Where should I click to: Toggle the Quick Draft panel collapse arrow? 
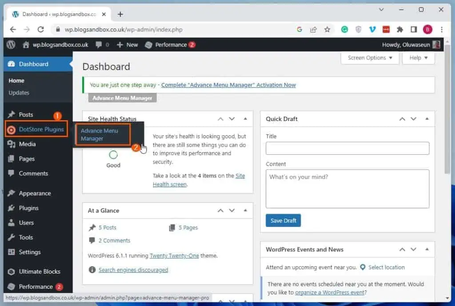pyautogui.click(x=427, y=119)
